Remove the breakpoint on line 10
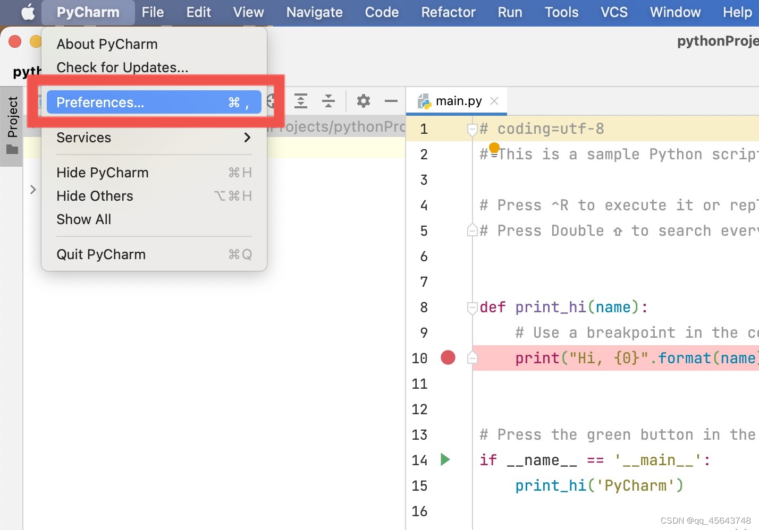The height and width of the screenshot is (530, 759). (x=448, y=358)
